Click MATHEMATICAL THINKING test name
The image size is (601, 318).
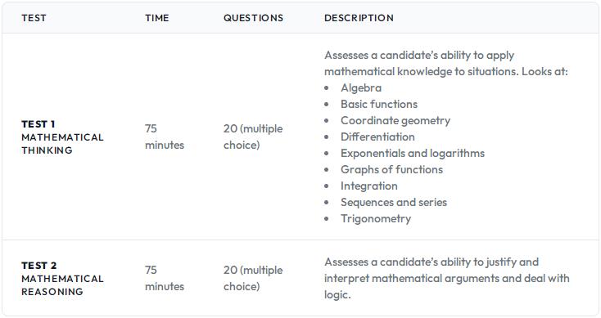click(x=62, y=144)
